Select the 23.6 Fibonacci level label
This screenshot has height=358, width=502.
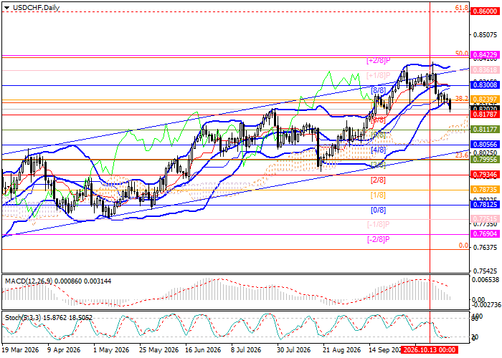(462, 155)
